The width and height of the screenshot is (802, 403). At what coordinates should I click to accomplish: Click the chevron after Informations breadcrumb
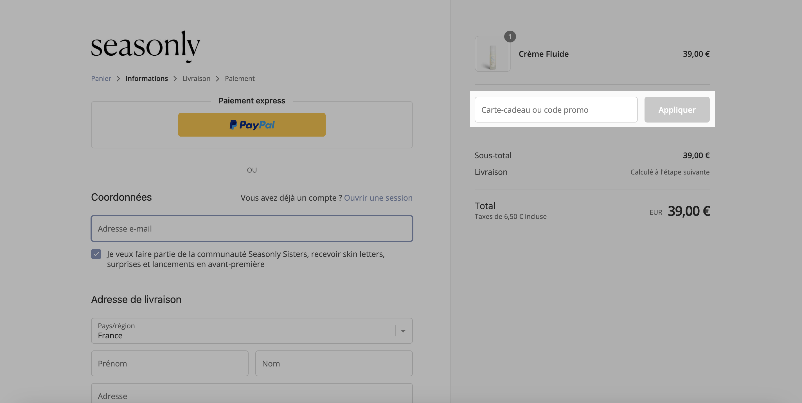175,79
